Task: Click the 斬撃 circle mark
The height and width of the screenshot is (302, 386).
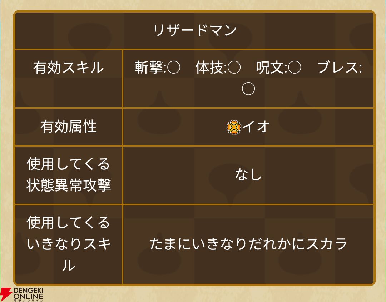Action: tap(174, 68)
